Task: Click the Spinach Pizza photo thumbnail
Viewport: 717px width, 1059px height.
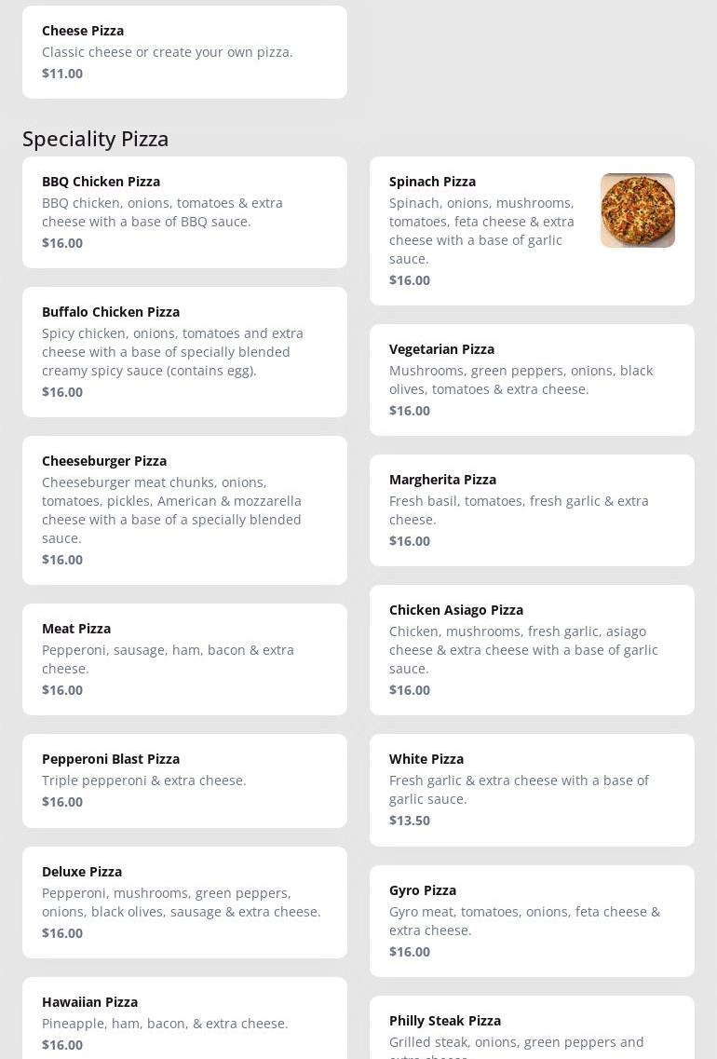Action: [x=638, y=210]
